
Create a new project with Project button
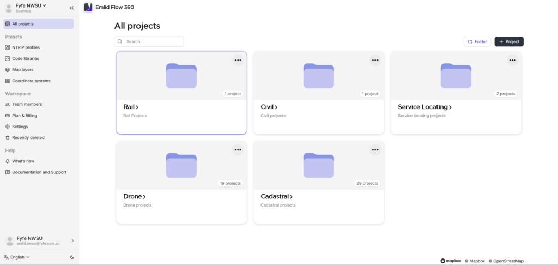[x=509, y=41]
